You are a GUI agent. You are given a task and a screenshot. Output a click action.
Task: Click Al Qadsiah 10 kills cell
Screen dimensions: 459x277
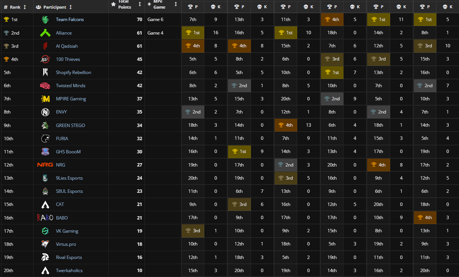coord(448,46)
